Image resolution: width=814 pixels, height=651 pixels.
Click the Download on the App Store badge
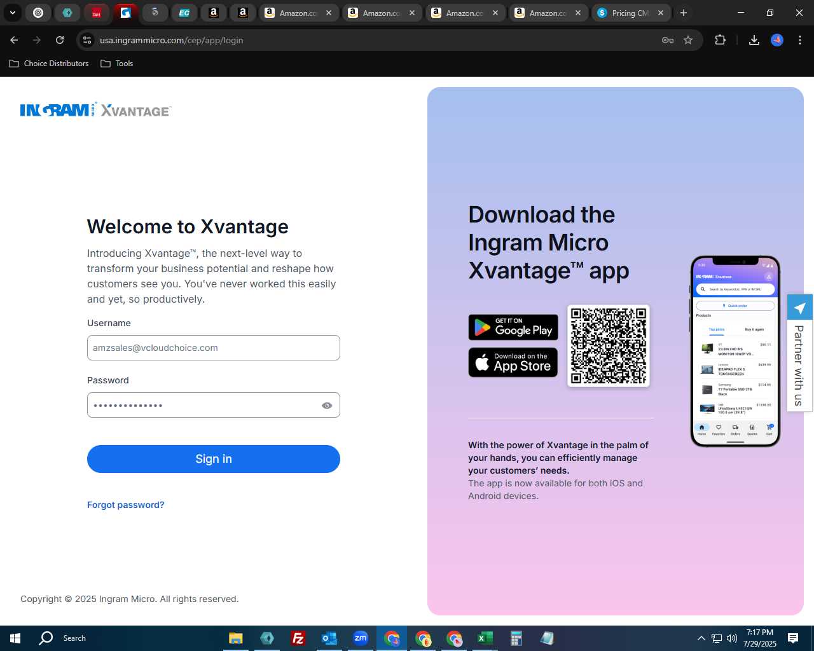pos(513,362)
